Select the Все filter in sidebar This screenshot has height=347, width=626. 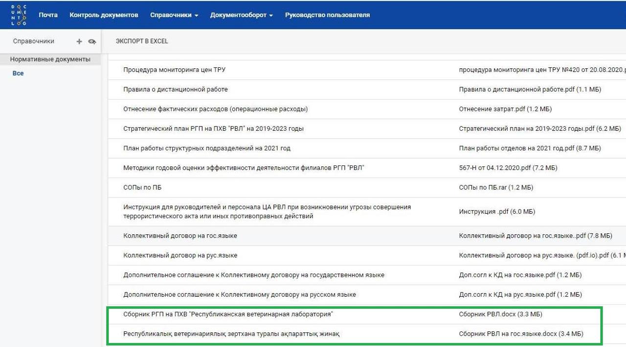pyautogui.click(x=18, y=73)
